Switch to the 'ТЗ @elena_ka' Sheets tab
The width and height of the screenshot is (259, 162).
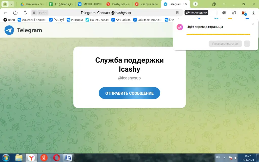coord(61,4)
